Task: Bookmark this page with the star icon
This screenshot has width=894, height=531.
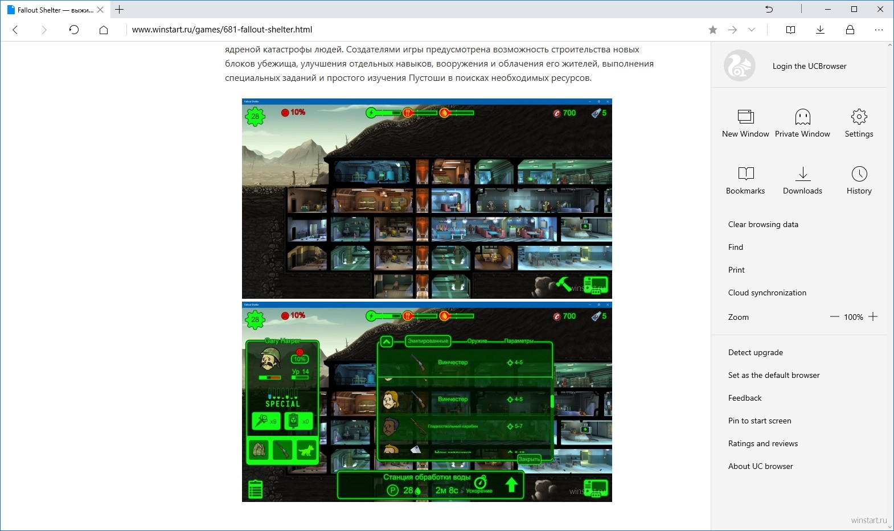Action: coord(713,30)
